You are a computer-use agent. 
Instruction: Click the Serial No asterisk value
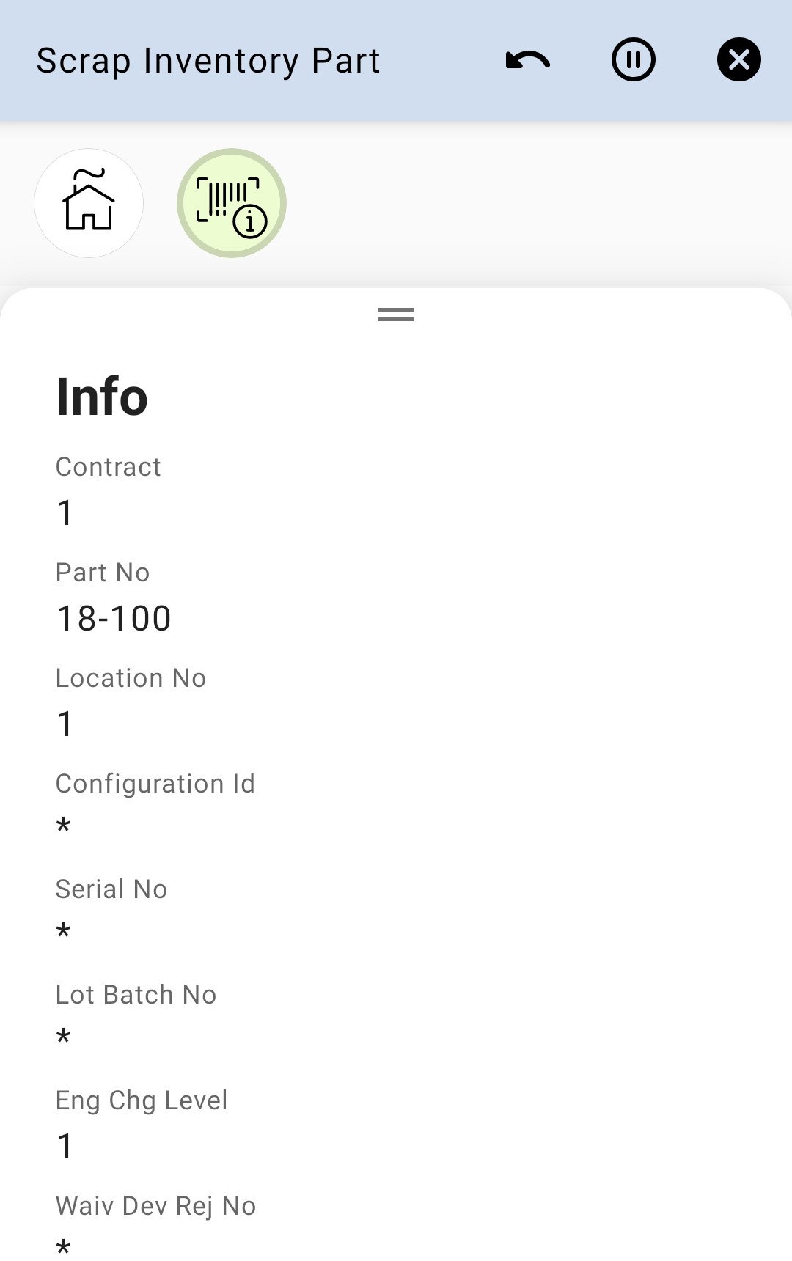tap(64, 932)
